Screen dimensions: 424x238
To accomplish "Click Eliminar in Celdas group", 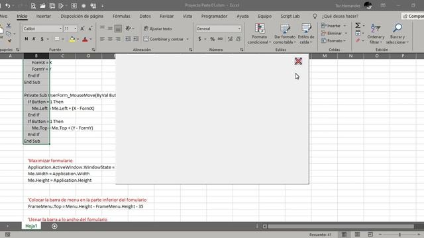I will [x=331, y=33].
